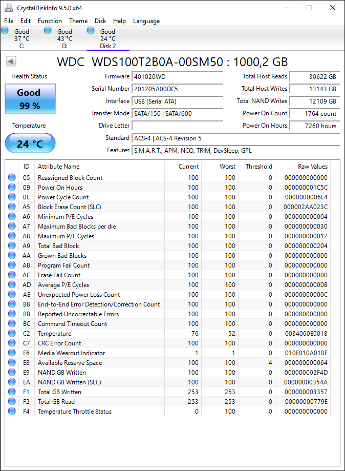The image size is (345, 471).
Task: Click status icon for Grown Bad Blocks
Action: (x=12, y=255)
